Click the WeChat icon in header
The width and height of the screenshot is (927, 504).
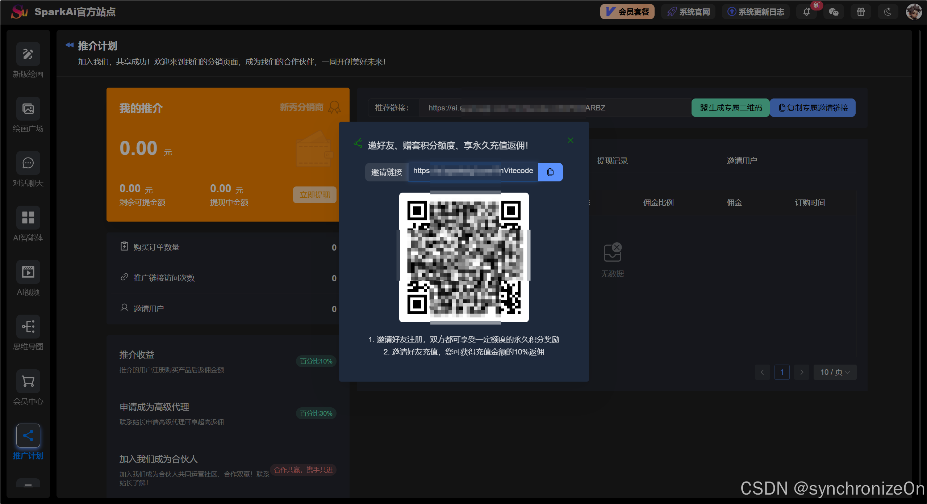pos(834,12)
